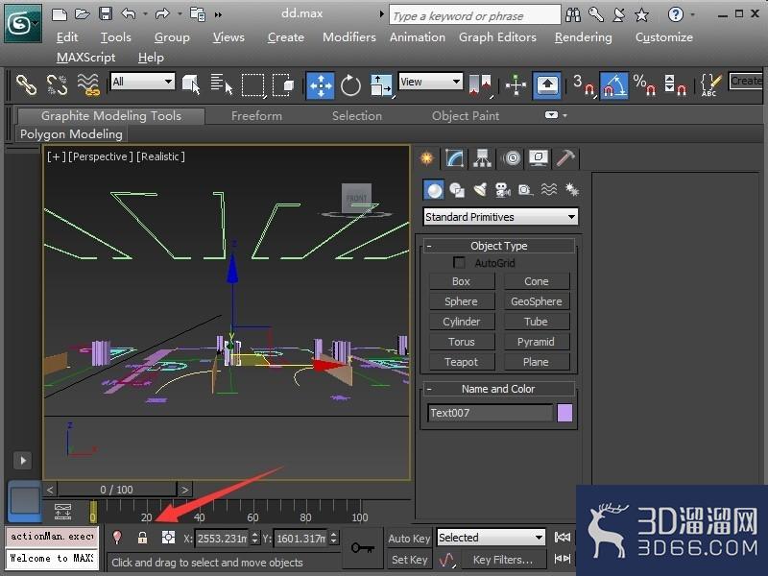Toggle the Selection Lock padlock

click(142, 538)
